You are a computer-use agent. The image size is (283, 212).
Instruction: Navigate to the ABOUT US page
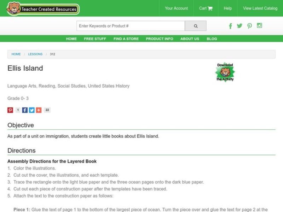[189, 39]
